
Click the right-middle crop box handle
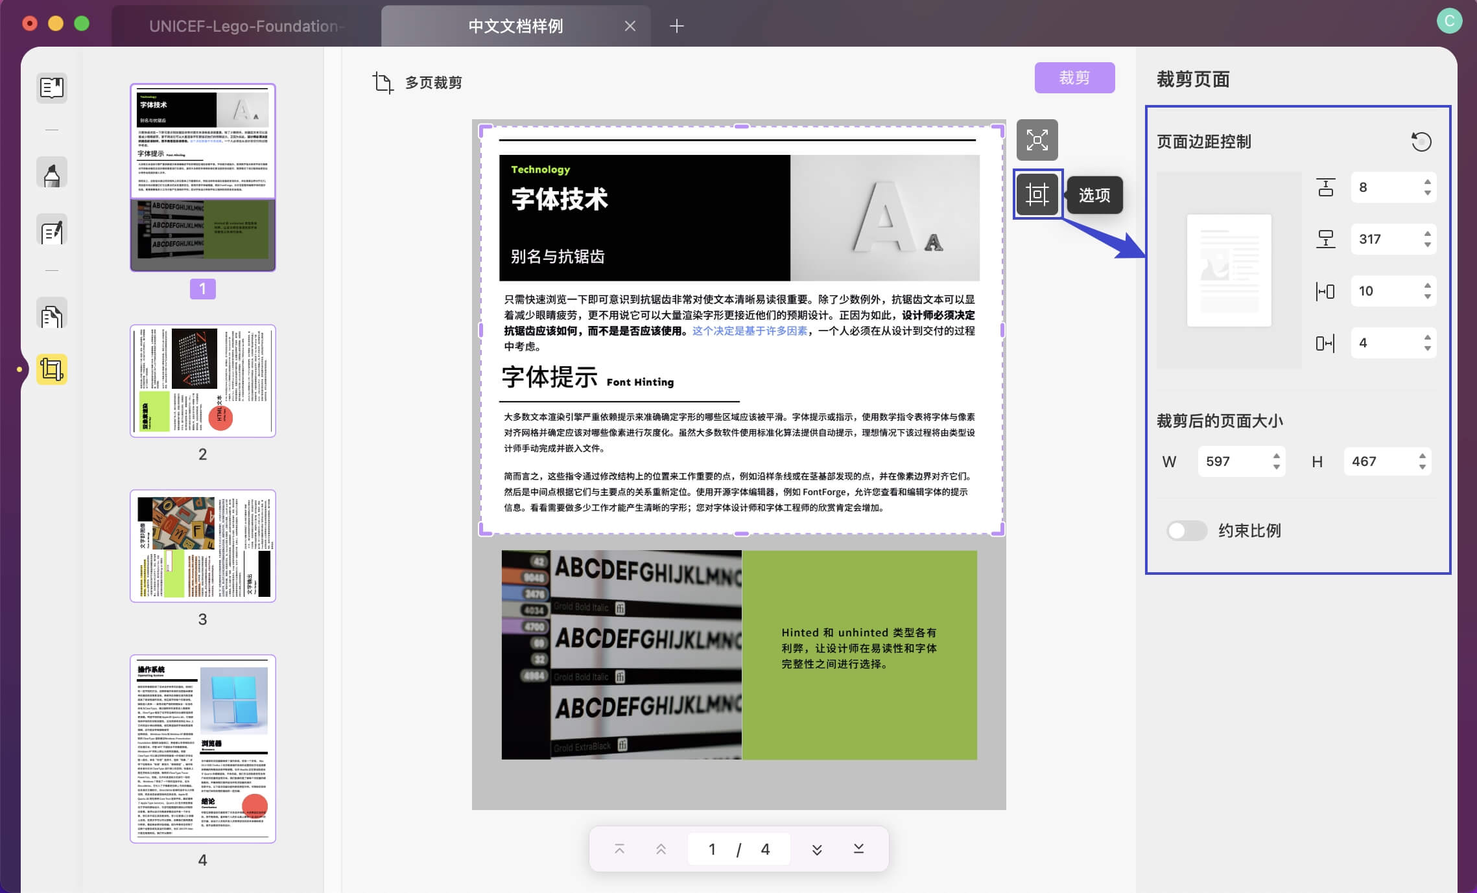pos(1002,331)
